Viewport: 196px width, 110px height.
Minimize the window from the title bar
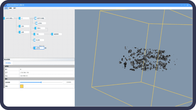coord(185,5)
